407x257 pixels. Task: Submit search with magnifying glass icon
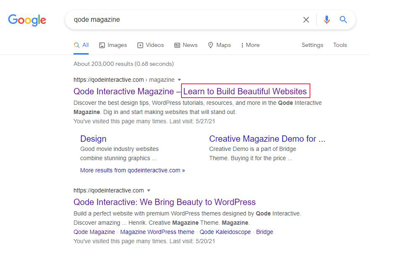coord(343,19)
